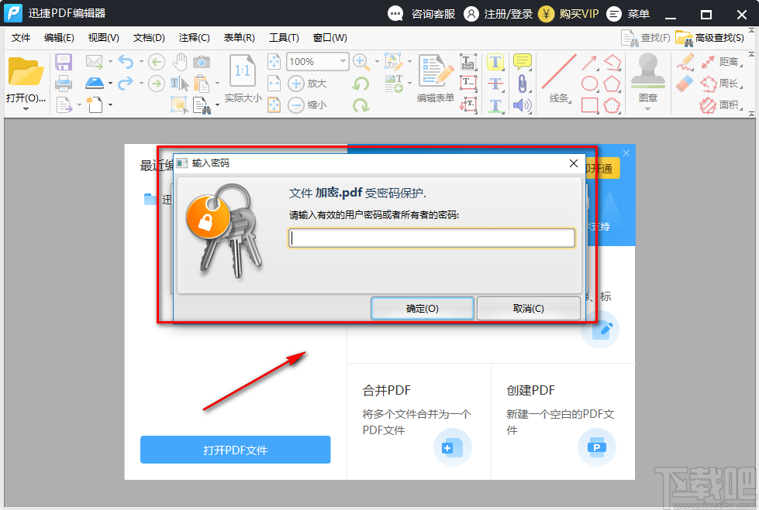Select the area (面积) measuring tool
The image size is (759, 510).
[x=720, y=105]
